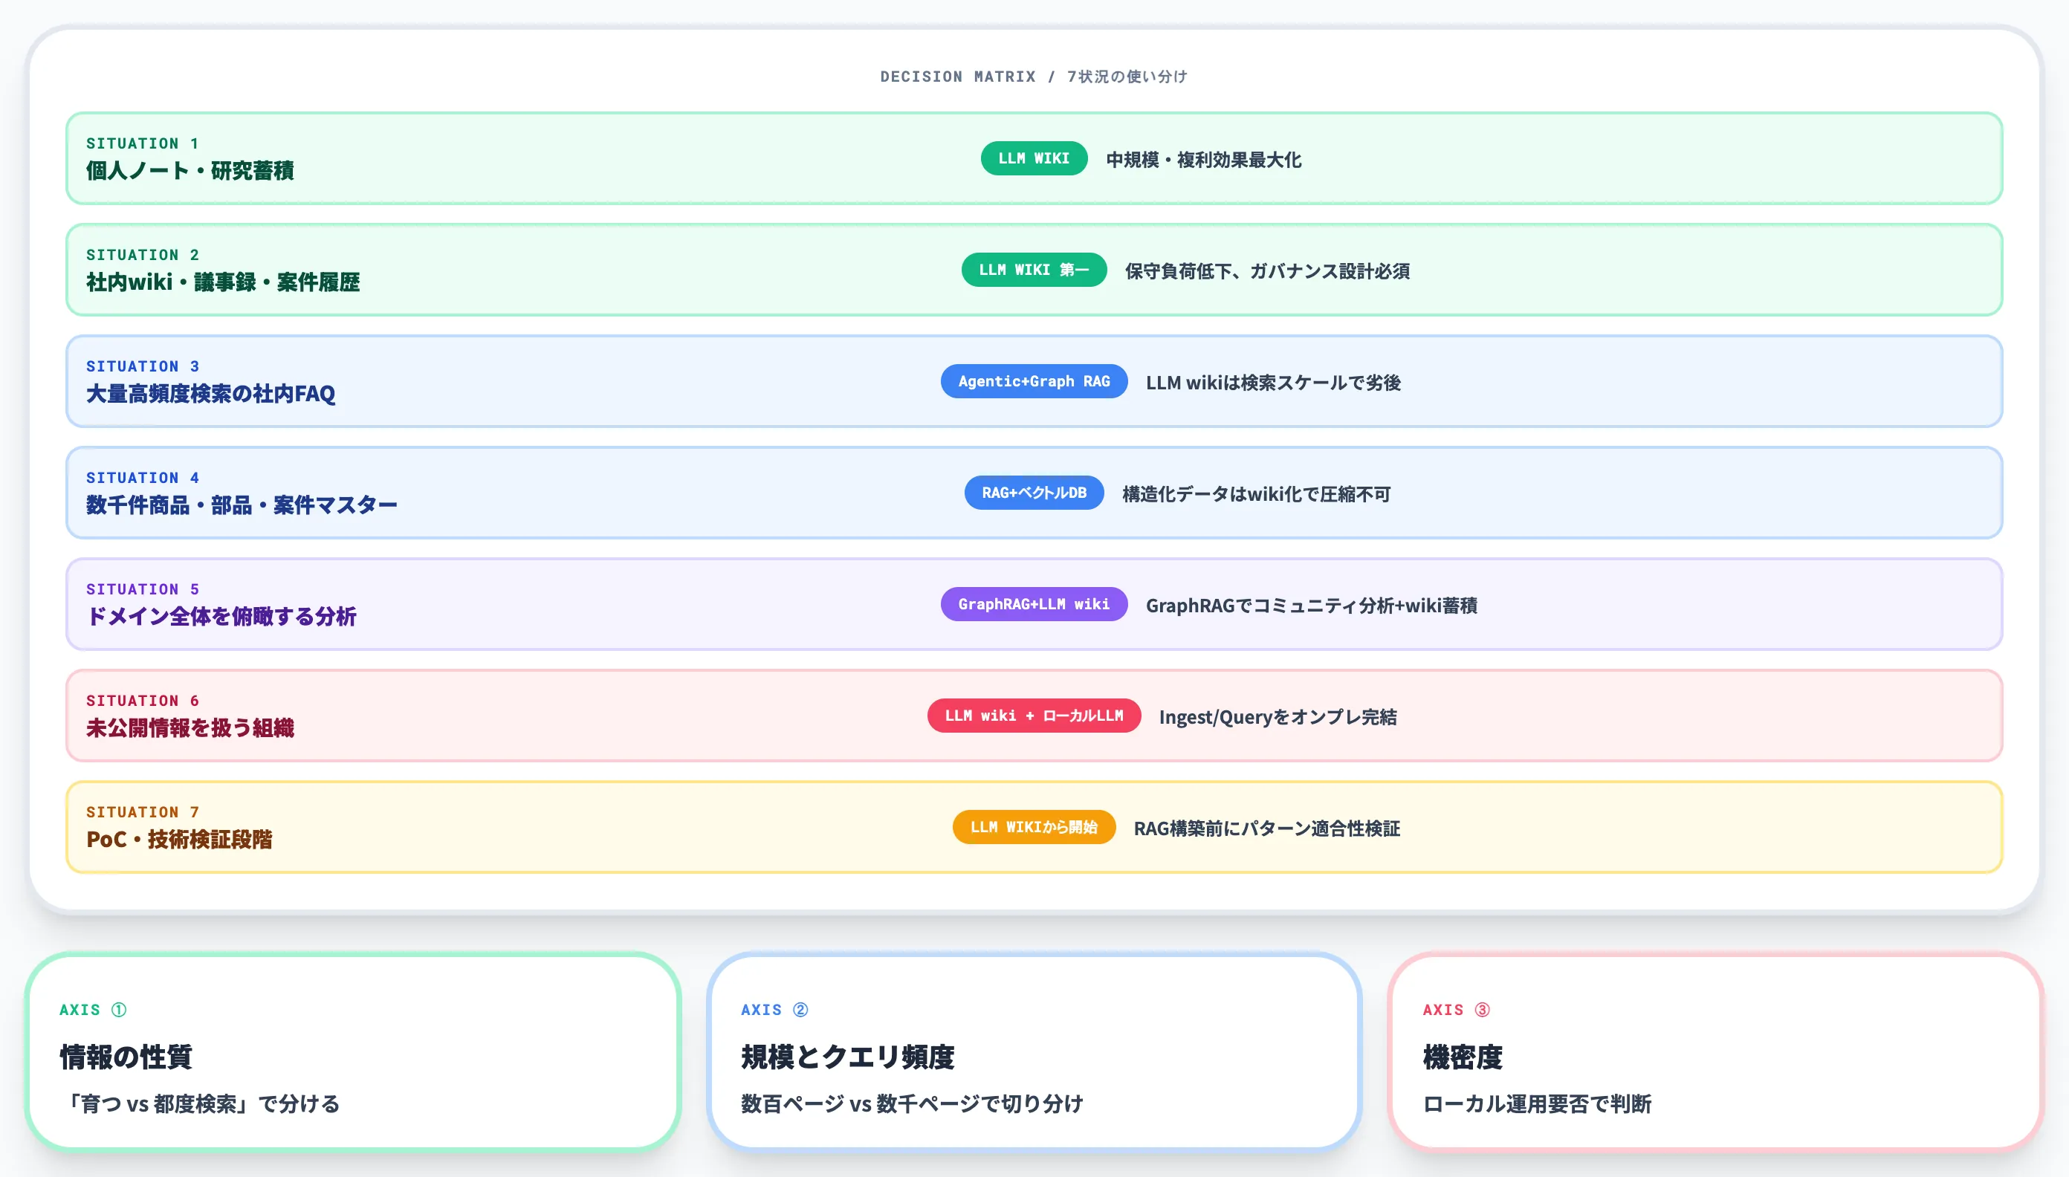Click the SITUATION 4 label

tap(142, 478)
